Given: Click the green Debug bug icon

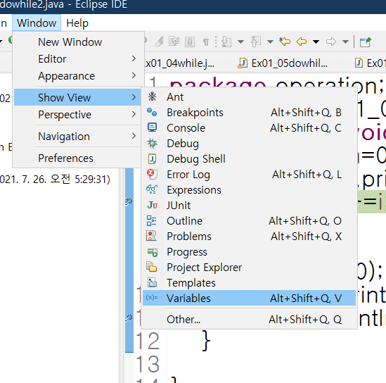Looking at the screenshot, I should (152, 143).
